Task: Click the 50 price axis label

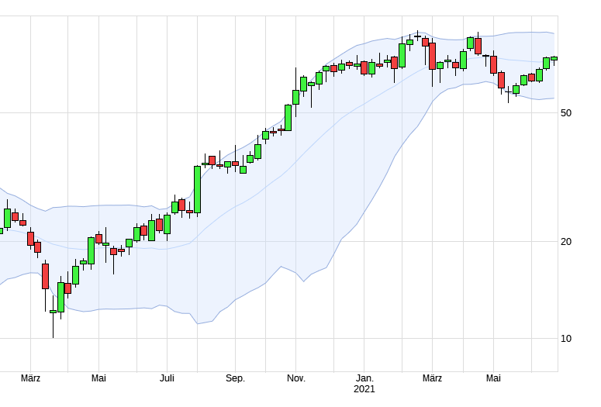Action: [x=566, y=113]
